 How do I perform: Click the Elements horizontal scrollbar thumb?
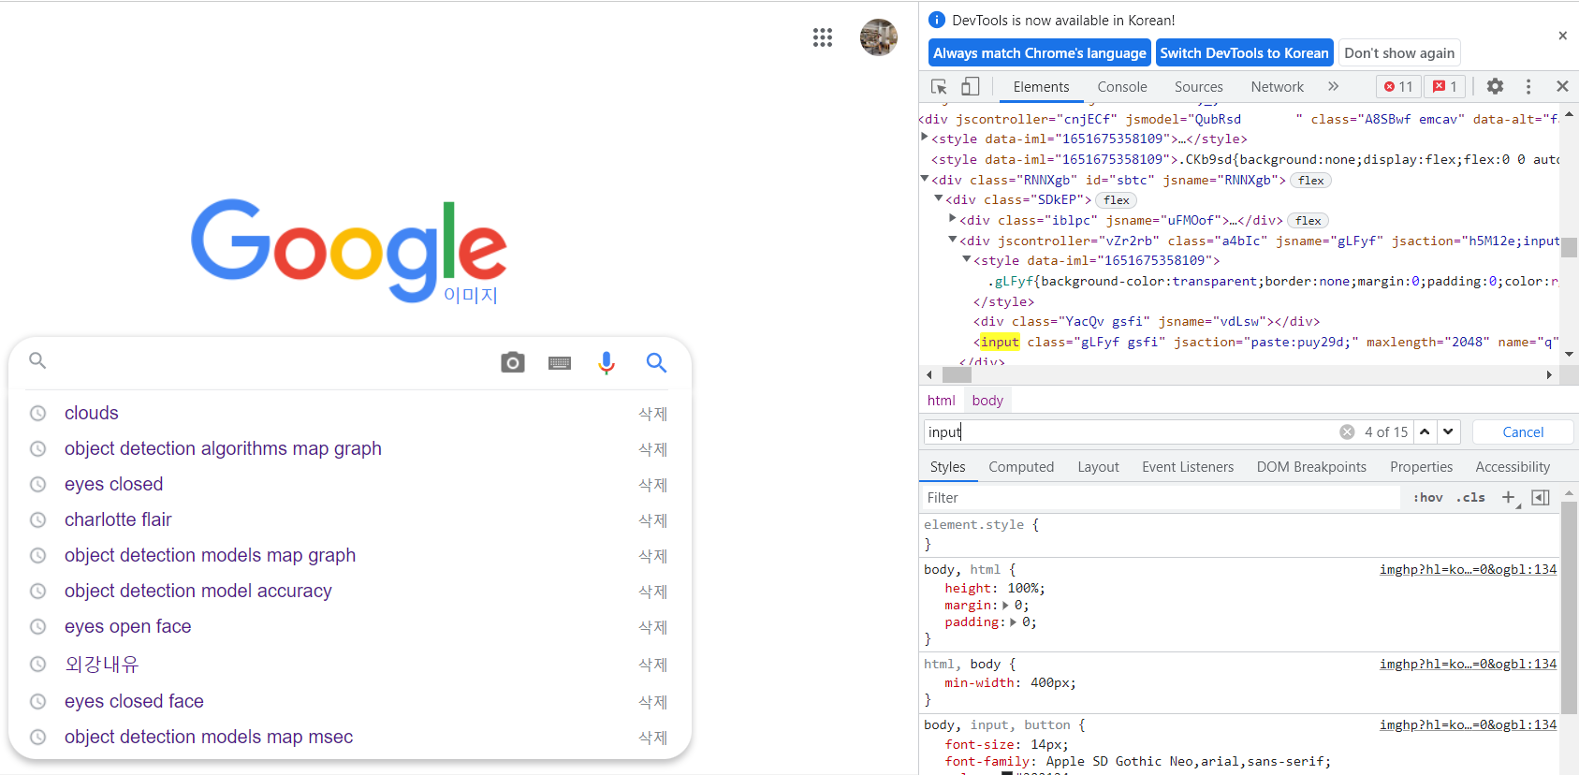coord(957,374)
